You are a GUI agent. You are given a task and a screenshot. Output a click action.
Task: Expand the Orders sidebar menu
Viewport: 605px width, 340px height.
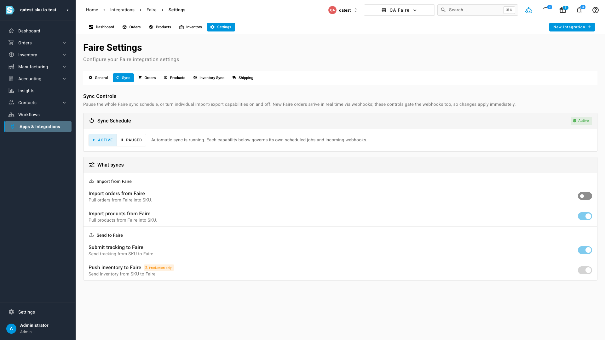click(64, 43)
